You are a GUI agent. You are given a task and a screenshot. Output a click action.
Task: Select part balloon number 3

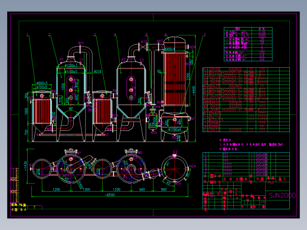pos(95,35)
